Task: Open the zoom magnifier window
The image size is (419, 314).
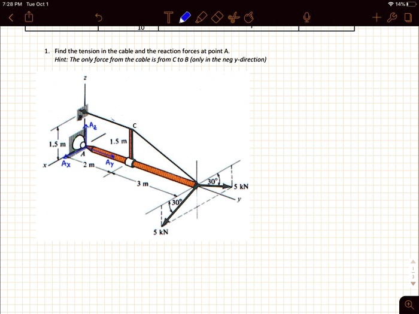Action: pos(409,304)
